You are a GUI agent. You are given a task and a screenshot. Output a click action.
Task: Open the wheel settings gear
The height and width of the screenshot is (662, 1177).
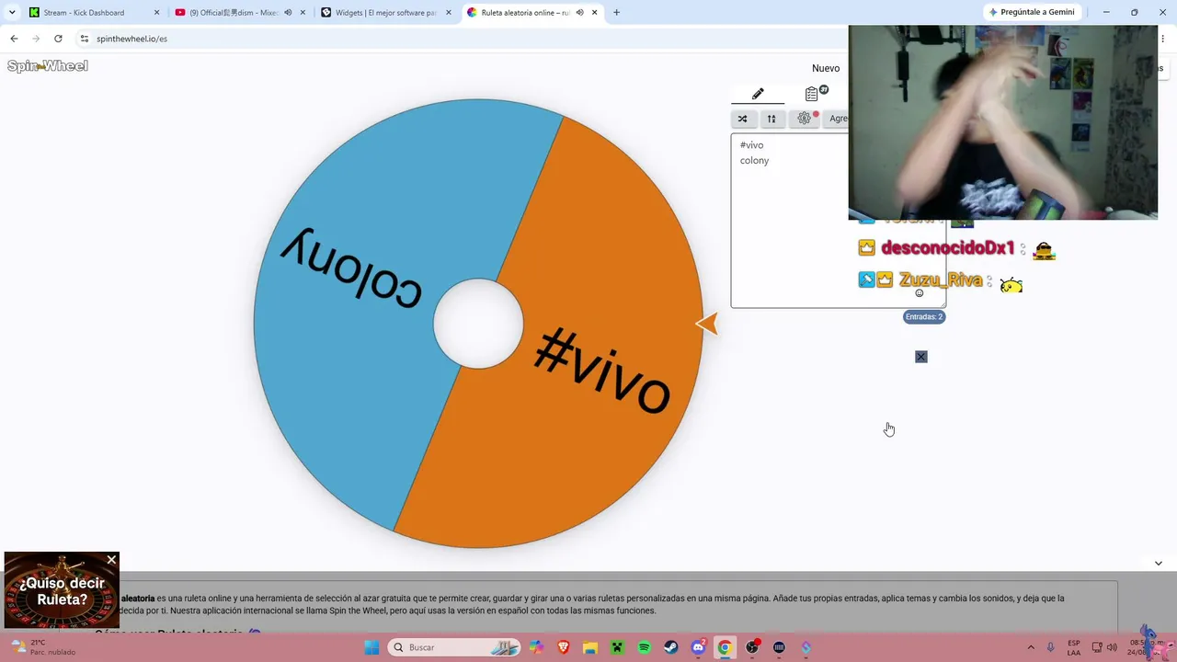pyautogui.click(x=805, y=119)
